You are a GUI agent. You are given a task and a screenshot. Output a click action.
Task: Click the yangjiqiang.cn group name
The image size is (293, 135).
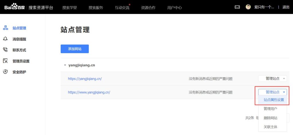coord(82,65)
